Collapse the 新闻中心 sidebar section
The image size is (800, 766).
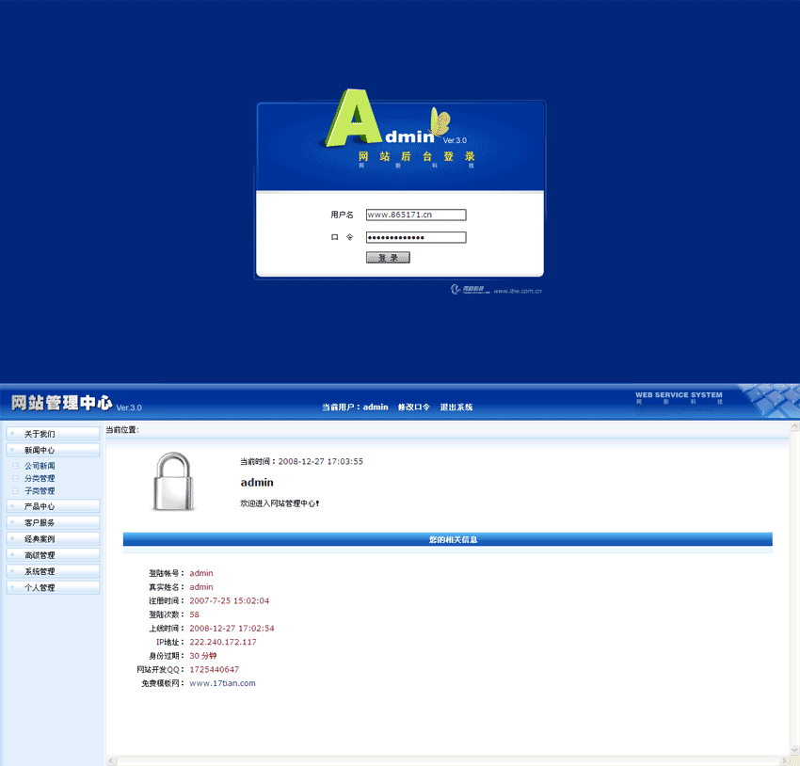click(52, 450)
